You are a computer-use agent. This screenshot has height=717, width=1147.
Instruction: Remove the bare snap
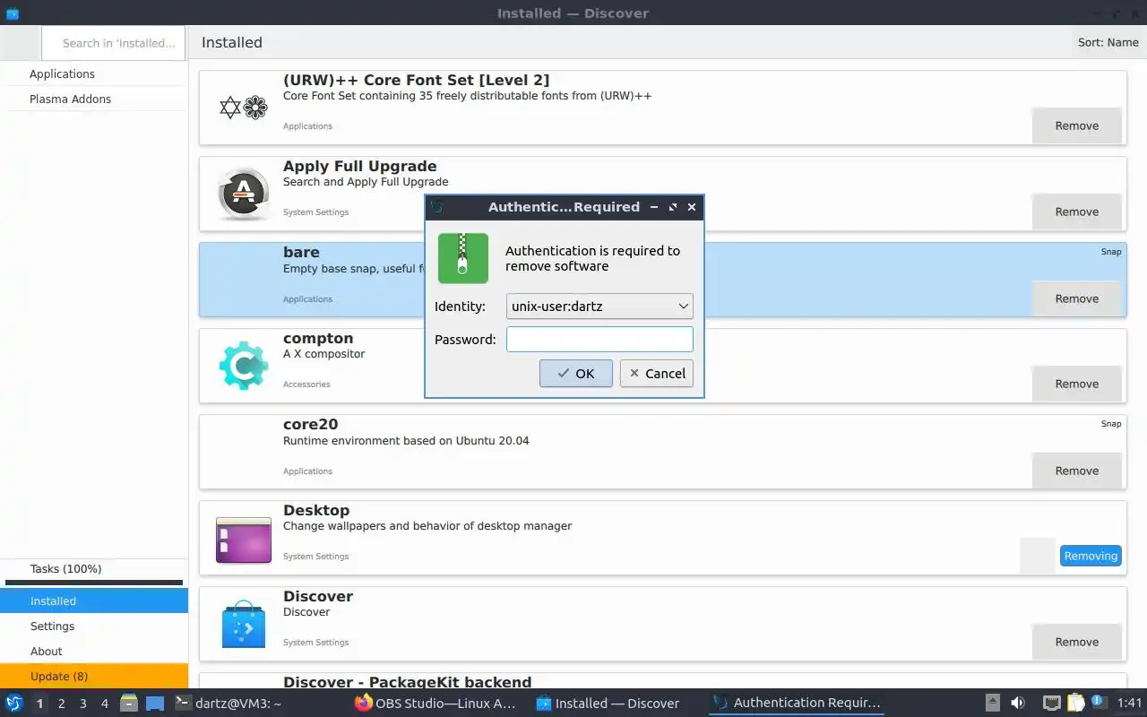pyautogui.click(x=1077, y=298)
